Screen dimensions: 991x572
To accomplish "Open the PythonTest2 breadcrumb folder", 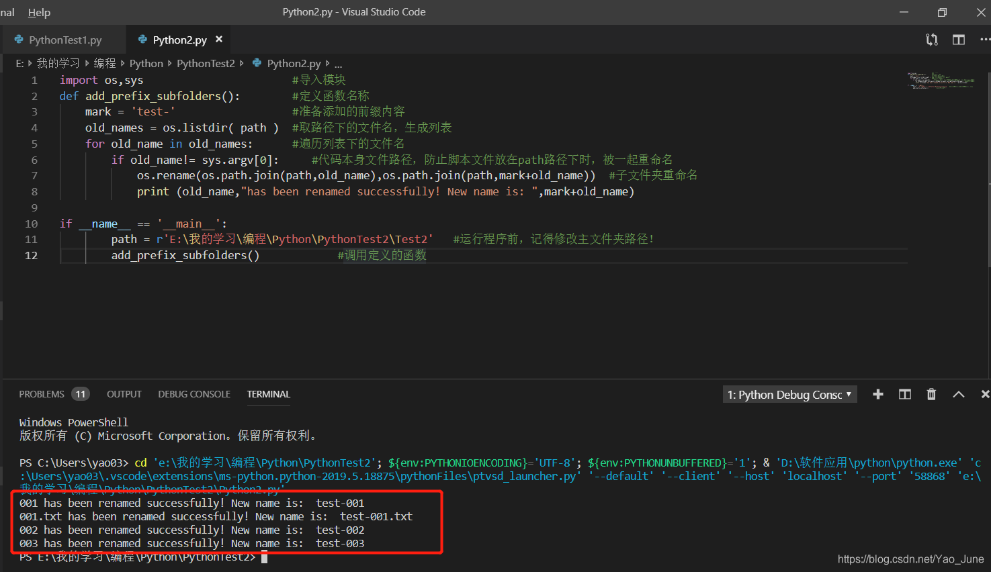I will coord(206,63).
